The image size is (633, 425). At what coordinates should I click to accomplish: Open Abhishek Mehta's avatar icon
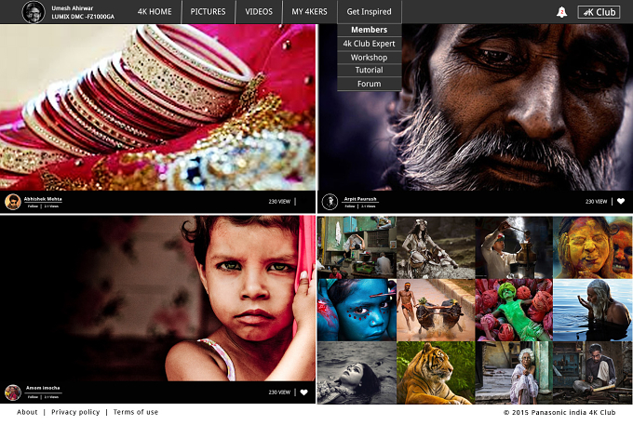tap(13, 202)
